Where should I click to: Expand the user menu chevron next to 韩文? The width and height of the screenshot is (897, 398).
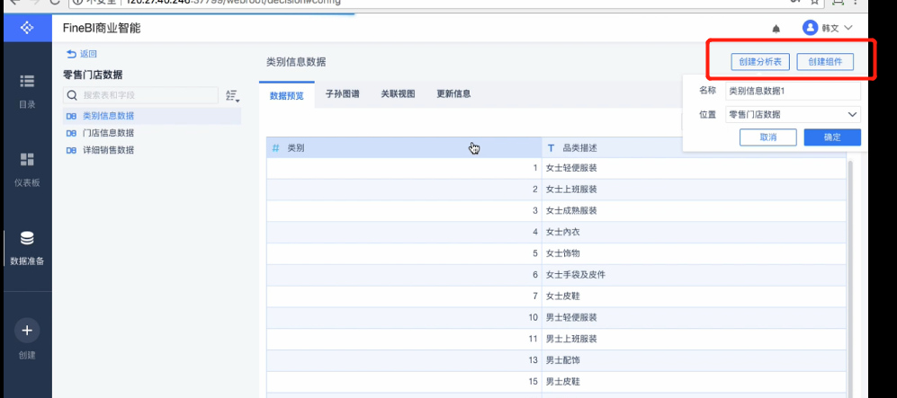[848, 29]
